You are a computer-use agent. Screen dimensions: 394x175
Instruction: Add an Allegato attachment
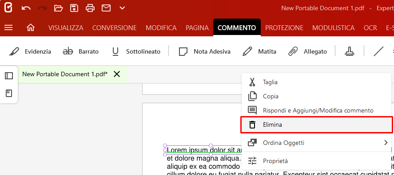307,52
